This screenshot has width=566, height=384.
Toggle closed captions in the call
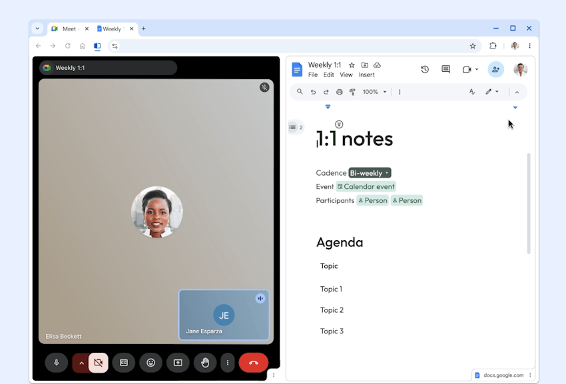point(123,363)
